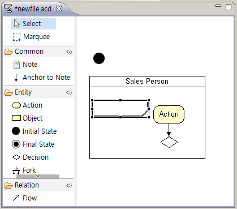
Task: Click the Entity drawer scroll-down arrow
Action: click(x=38, y=177)
